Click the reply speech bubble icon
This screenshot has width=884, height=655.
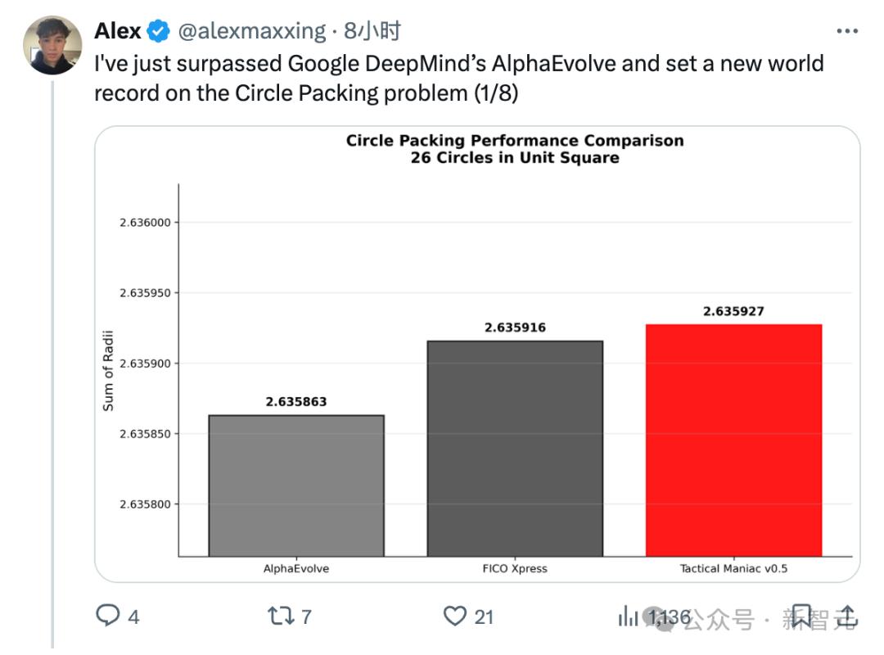pyautogui.click(x=109, y=616)
